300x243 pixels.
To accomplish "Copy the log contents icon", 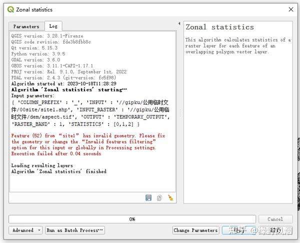I will (x=159, y=197).
